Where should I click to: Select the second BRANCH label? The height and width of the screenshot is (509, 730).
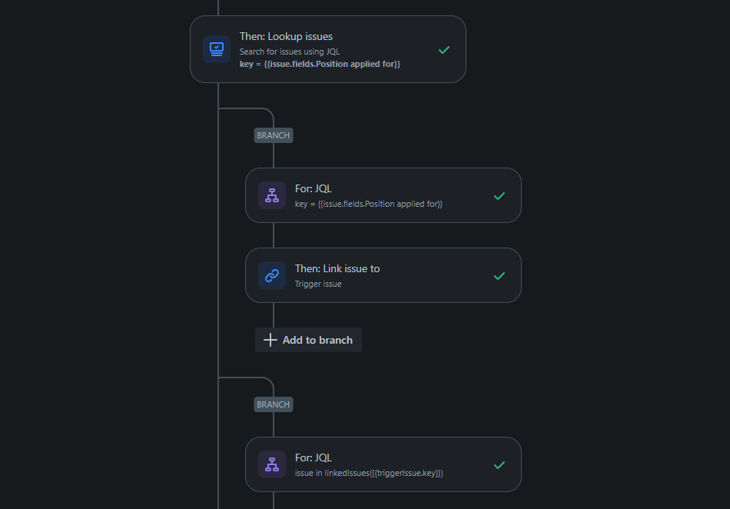274,404
